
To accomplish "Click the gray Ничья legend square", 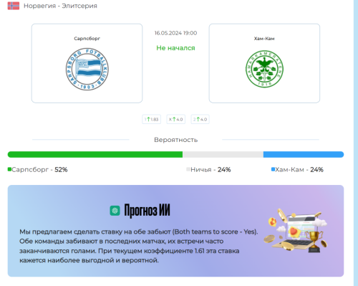I will coord(188,169).
